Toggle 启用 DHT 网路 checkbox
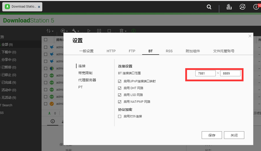Screen dimensions: 261x151 pos(120,88)
